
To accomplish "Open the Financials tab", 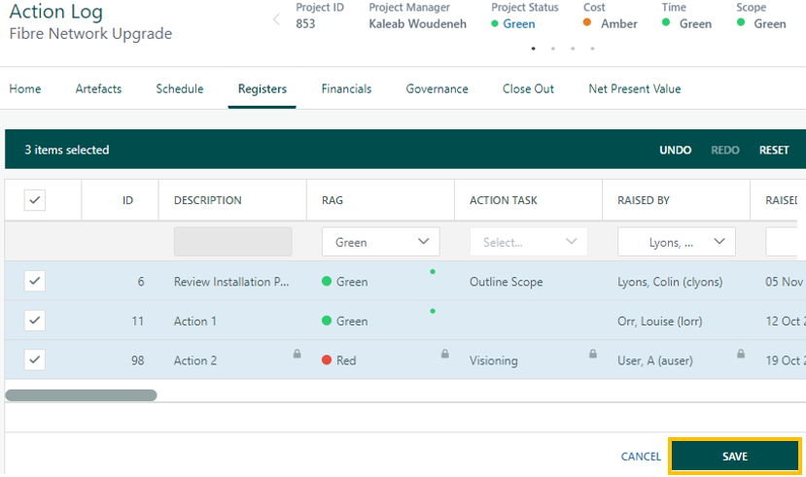I will click(346, 88).
